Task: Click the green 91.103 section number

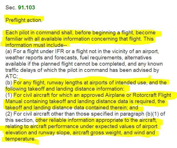Action: click(x=27, y=8)
